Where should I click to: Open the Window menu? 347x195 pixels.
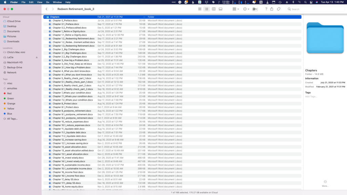[x=57, y=2]
